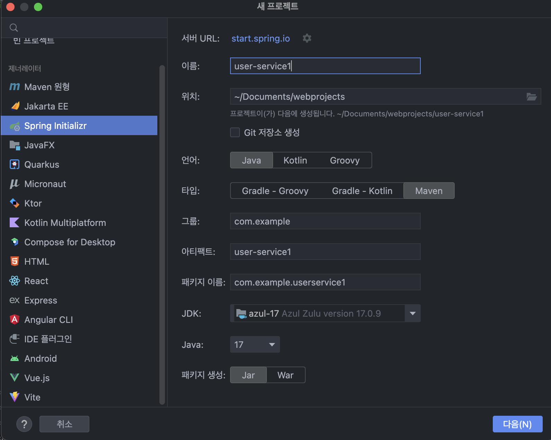Click the Maven archetype icon

[15, 87]
